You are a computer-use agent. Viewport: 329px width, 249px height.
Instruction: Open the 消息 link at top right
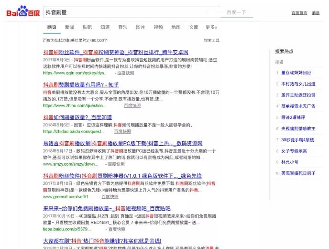click(x=316, y=13)
